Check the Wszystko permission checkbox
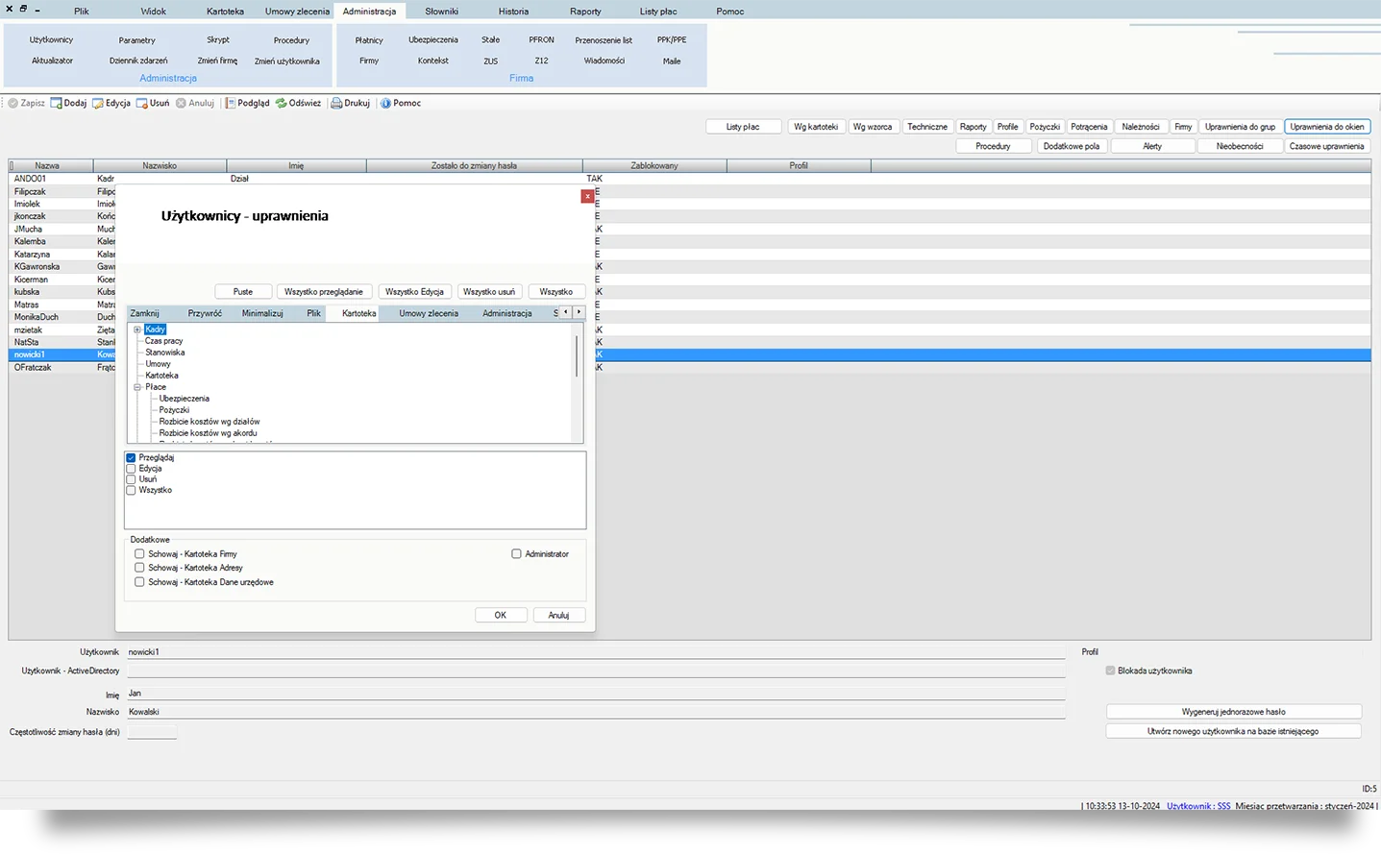Screen dimensions: 1381x854 coord(131,490)
